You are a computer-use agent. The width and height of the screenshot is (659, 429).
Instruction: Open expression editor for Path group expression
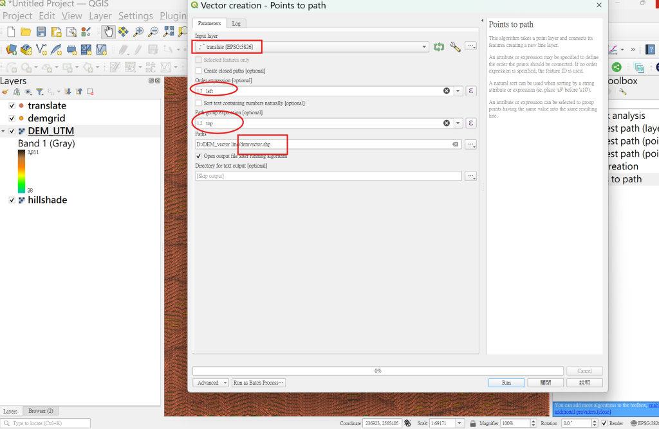[x=470, y=123]
